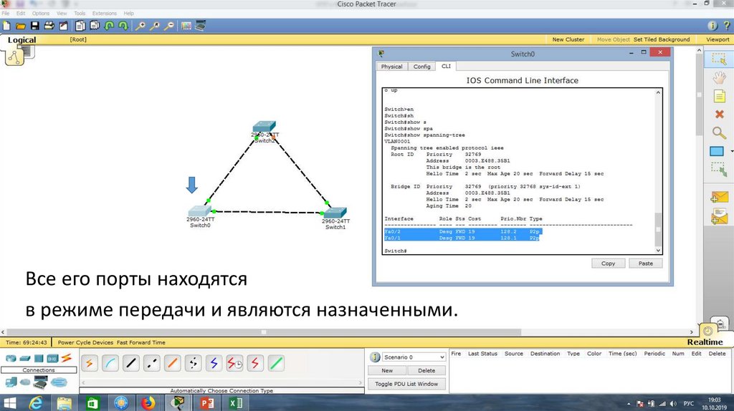The height and width of the screenshot is (411, 734).
Task: Click New scenario button
Action: (387, 370)
